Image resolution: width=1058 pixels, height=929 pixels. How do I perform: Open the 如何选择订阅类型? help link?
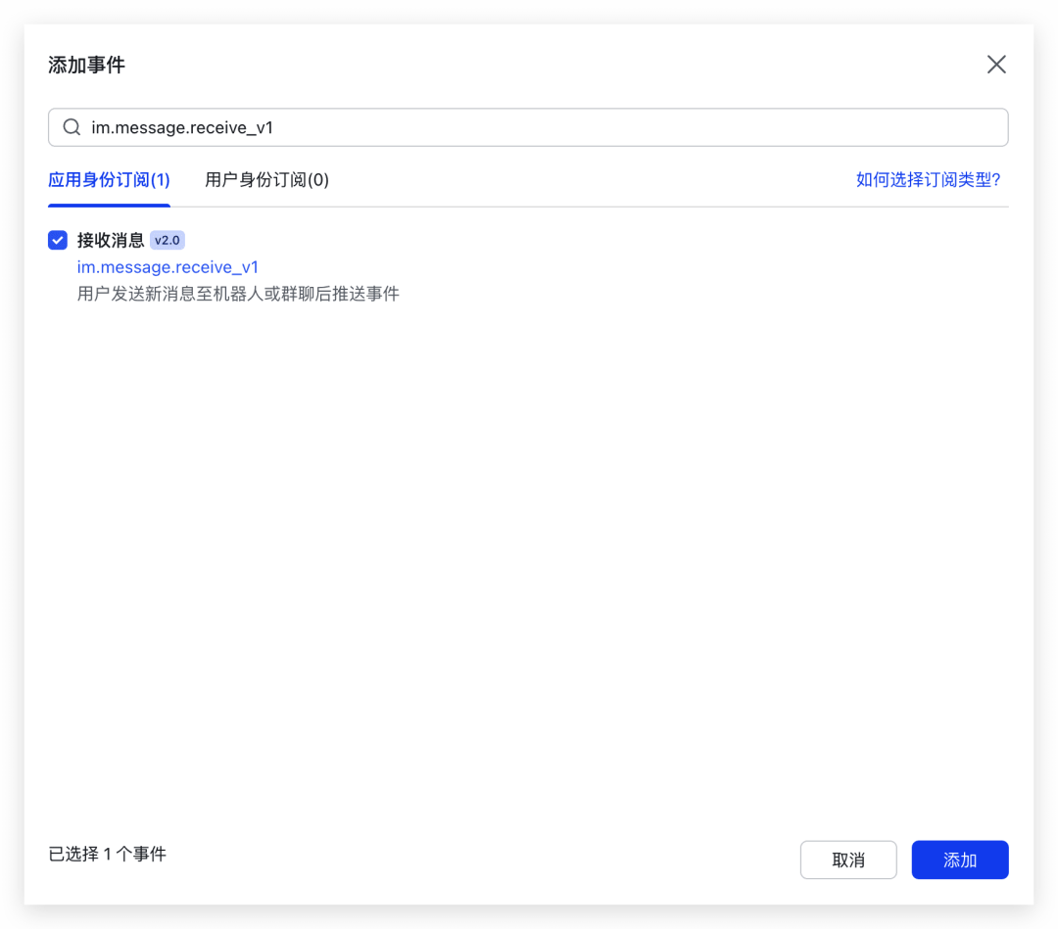coord(928,180)
